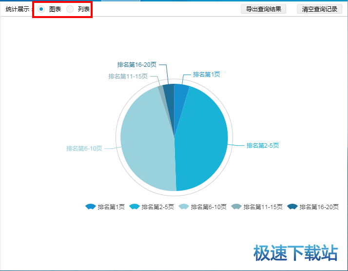This screenshot has width=348, height=271.
Task: Toggle 排名第11-15页 legend icon
Action: click(236, 207)
